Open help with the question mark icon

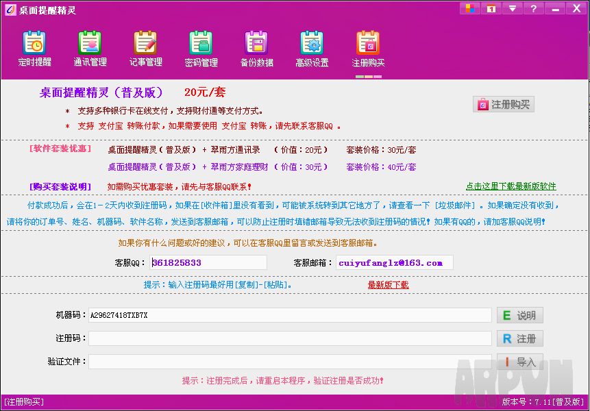pos(533,8)
